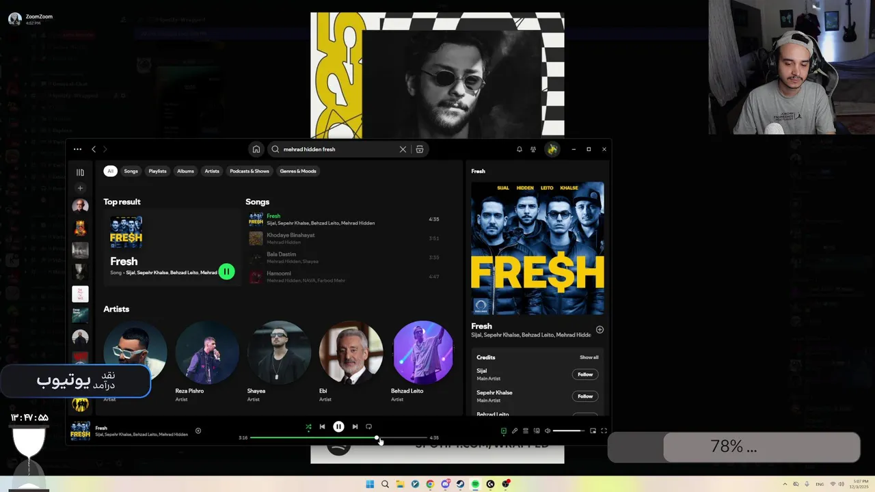Open the Behzad Leito artist card
Viewport: 875px width, 492px height.
[422, 362]
